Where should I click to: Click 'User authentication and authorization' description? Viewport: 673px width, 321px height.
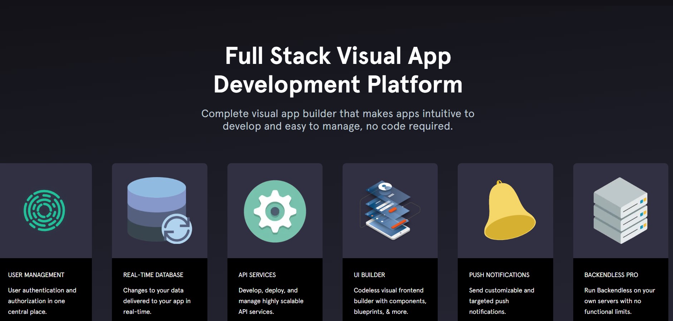click(42, 301)
